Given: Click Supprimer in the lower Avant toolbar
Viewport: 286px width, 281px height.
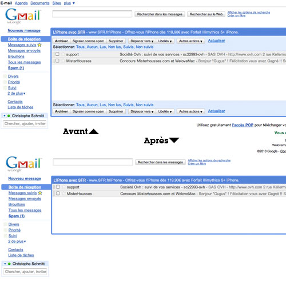Looking at the screenshot, I should (x=116, y=111).
